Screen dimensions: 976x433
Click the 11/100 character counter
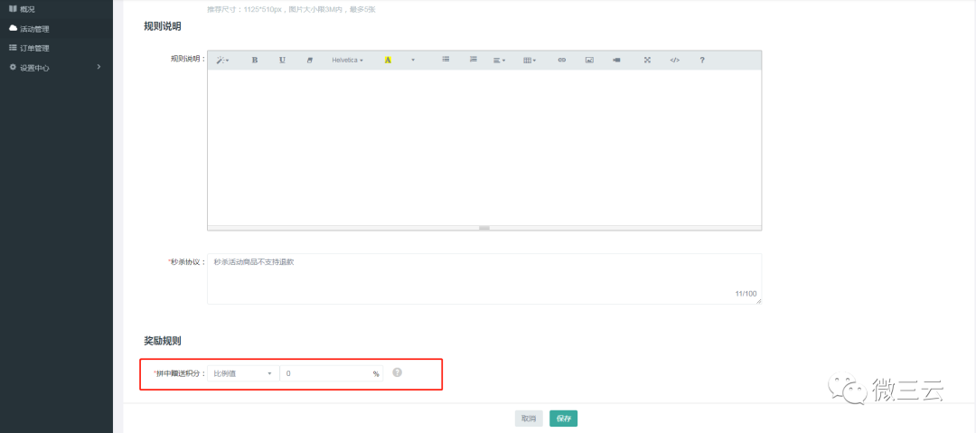coord(745,293)
